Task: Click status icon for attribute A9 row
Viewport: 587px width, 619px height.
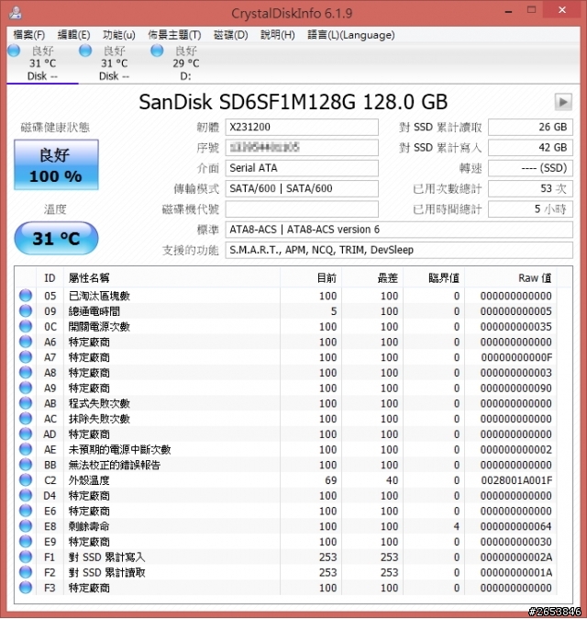Action: (x=26, y=388)
